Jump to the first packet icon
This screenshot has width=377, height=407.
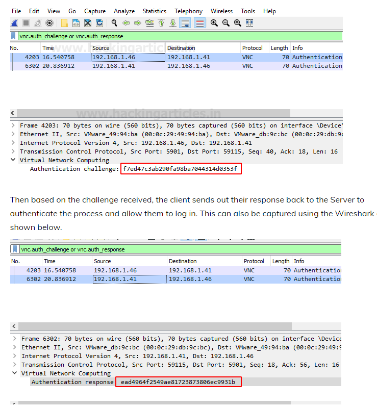(x=161, y=23)
